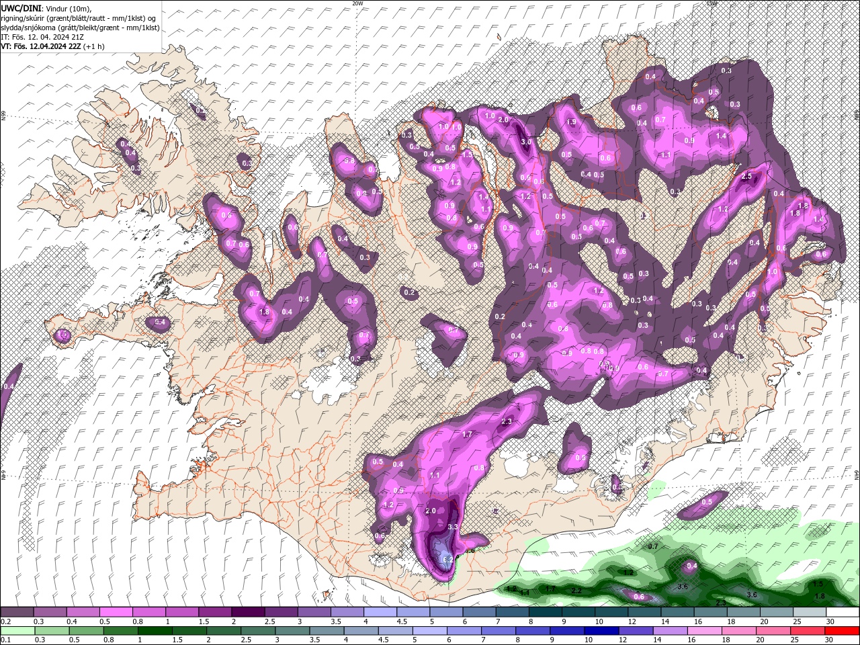The image size is (860, 645).
Task: Click the '0.2' label in upper legend
Action: [5, 621]
